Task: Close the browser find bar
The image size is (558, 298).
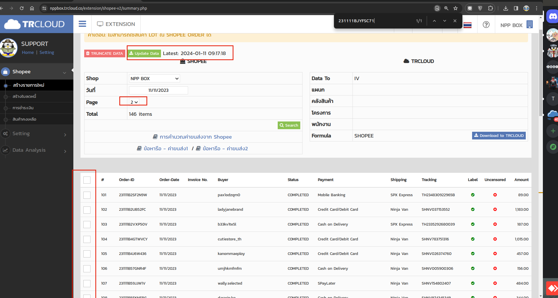Action: (455, 21)
